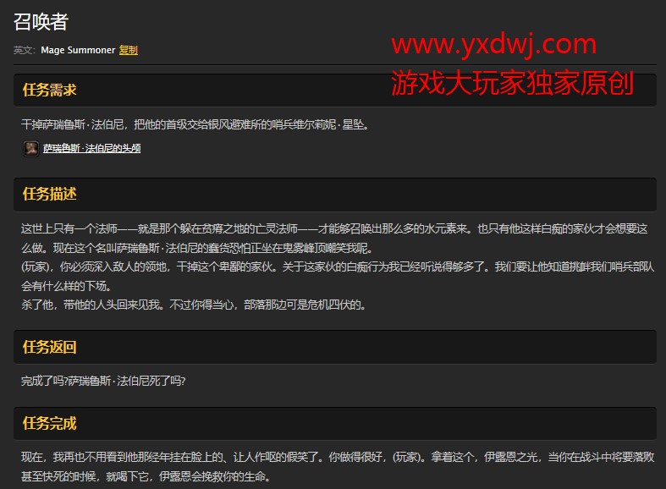Image resolution: width=666 pixels, height=489 pixels.
Task: Click the red www.yxdwj.com watermark
Action: tap(493, 43)
